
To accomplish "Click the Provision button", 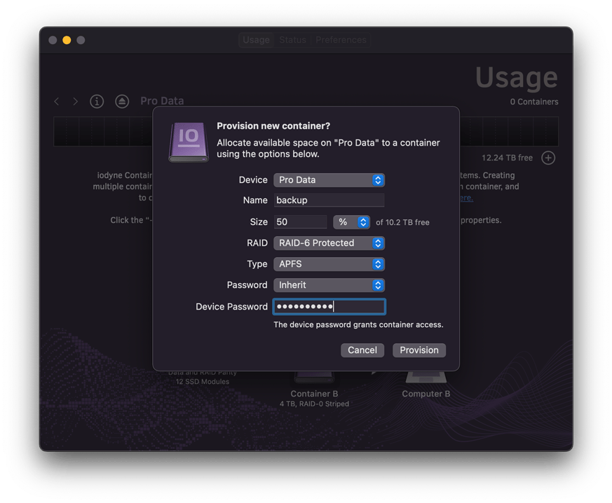I will tap(419, 350).
